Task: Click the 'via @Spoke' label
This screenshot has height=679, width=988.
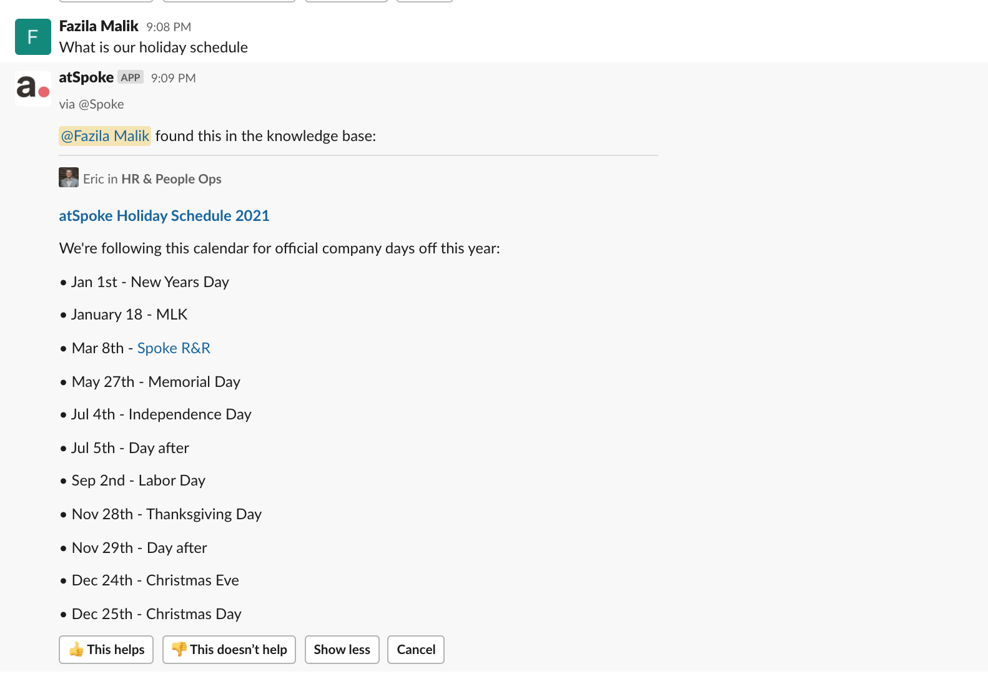Action: [x=91, y=104]
